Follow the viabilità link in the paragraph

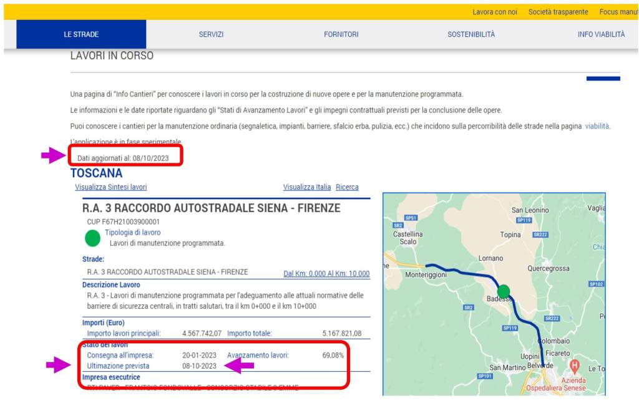point(597,126)
